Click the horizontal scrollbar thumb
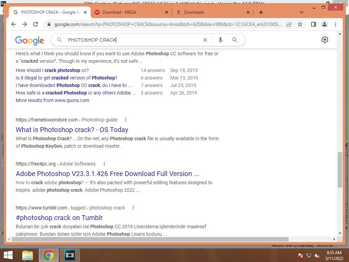This screenshot has height=262, width=349. [150, 239]
